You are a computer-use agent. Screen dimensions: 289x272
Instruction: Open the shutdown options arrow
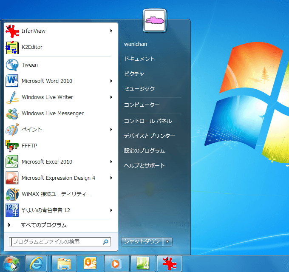coord(167,241)
